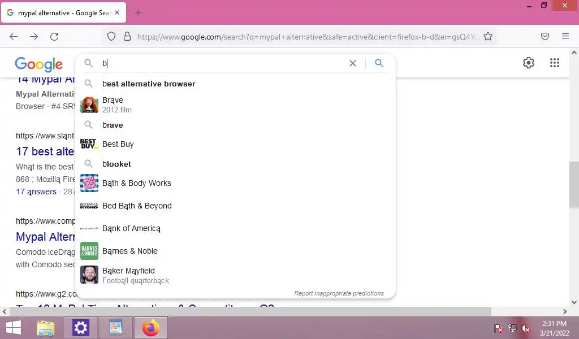Image resolution: width=579 pixels, height=339 pixels.
Task: Open Google quick settings gear
Action: pyautogui.click(x=529, y=63)
